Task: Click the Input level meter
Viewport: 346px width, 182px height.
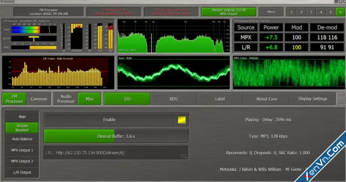Action: pyautogui.click(x=34, y=29)
